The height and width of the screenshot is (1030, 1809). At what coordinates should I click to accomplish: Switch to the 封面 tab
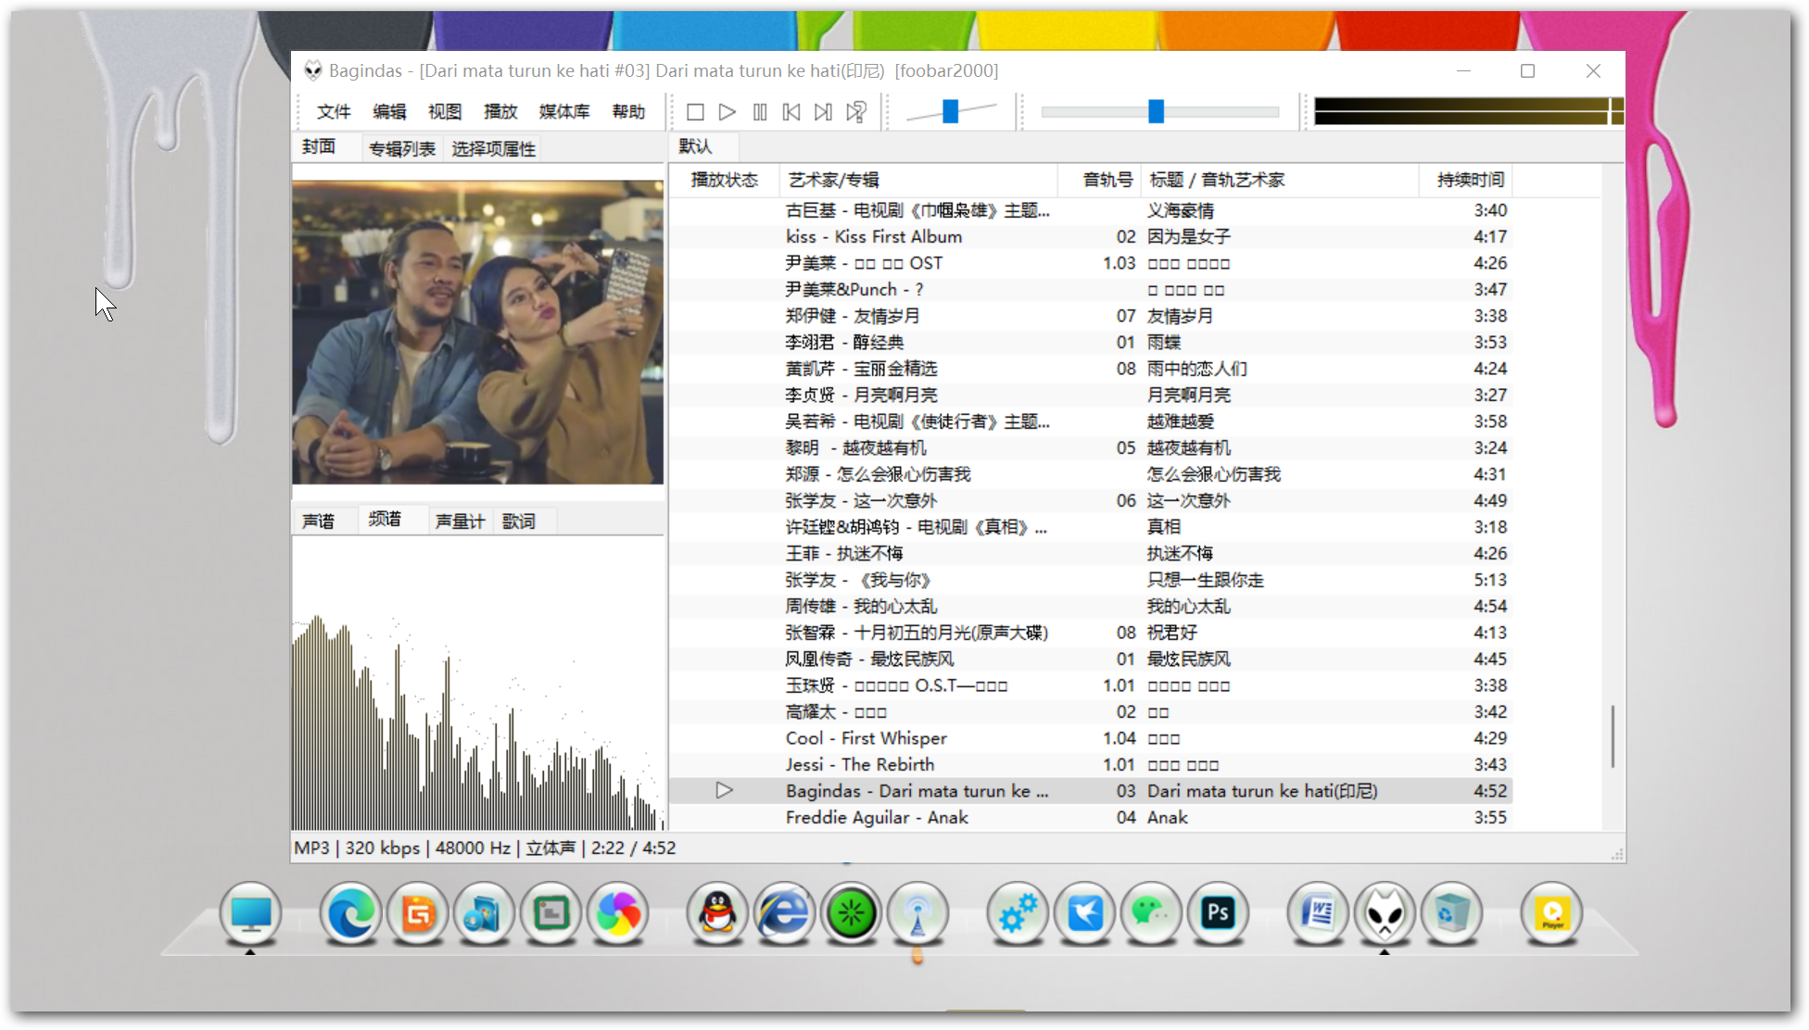[319, 147]
